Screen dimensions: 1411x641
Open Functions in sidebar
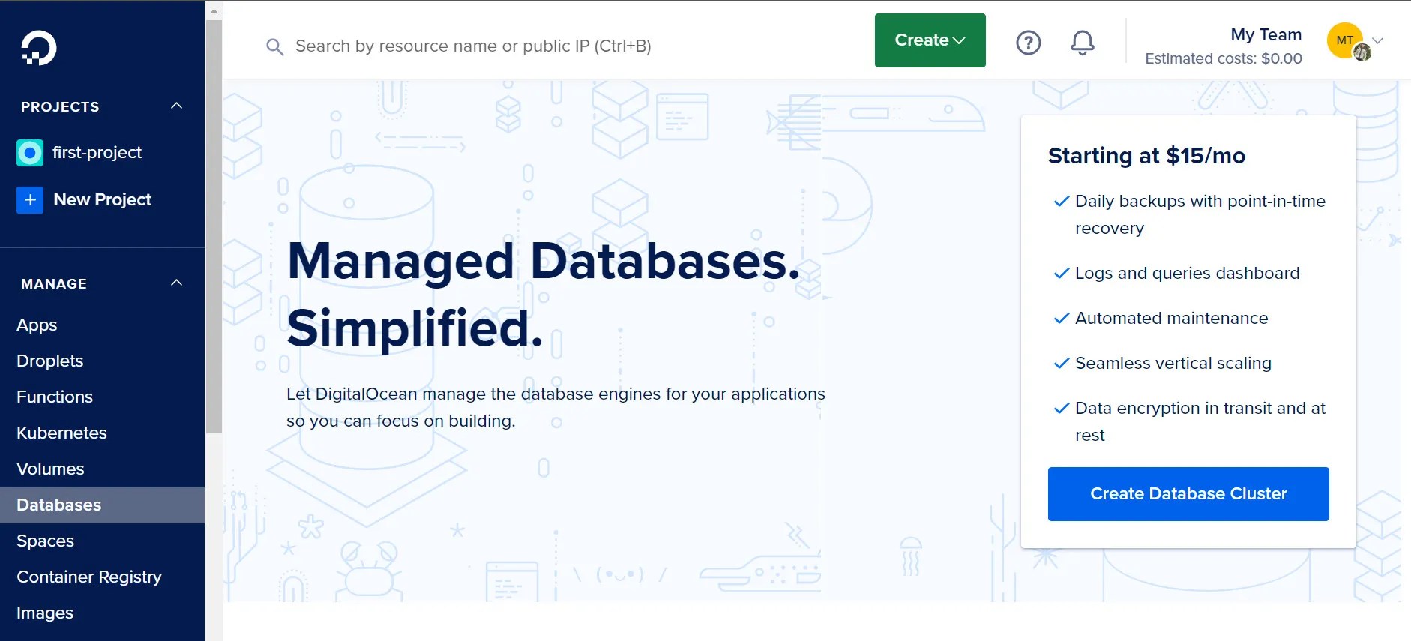click(x=55, y=397)
